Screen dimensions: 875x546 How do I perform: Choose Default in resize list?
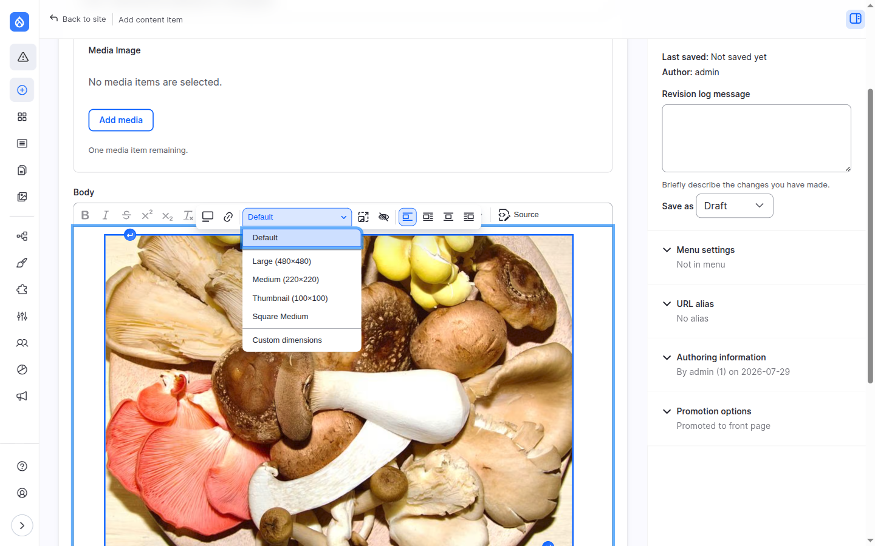[x=302, y=238]
